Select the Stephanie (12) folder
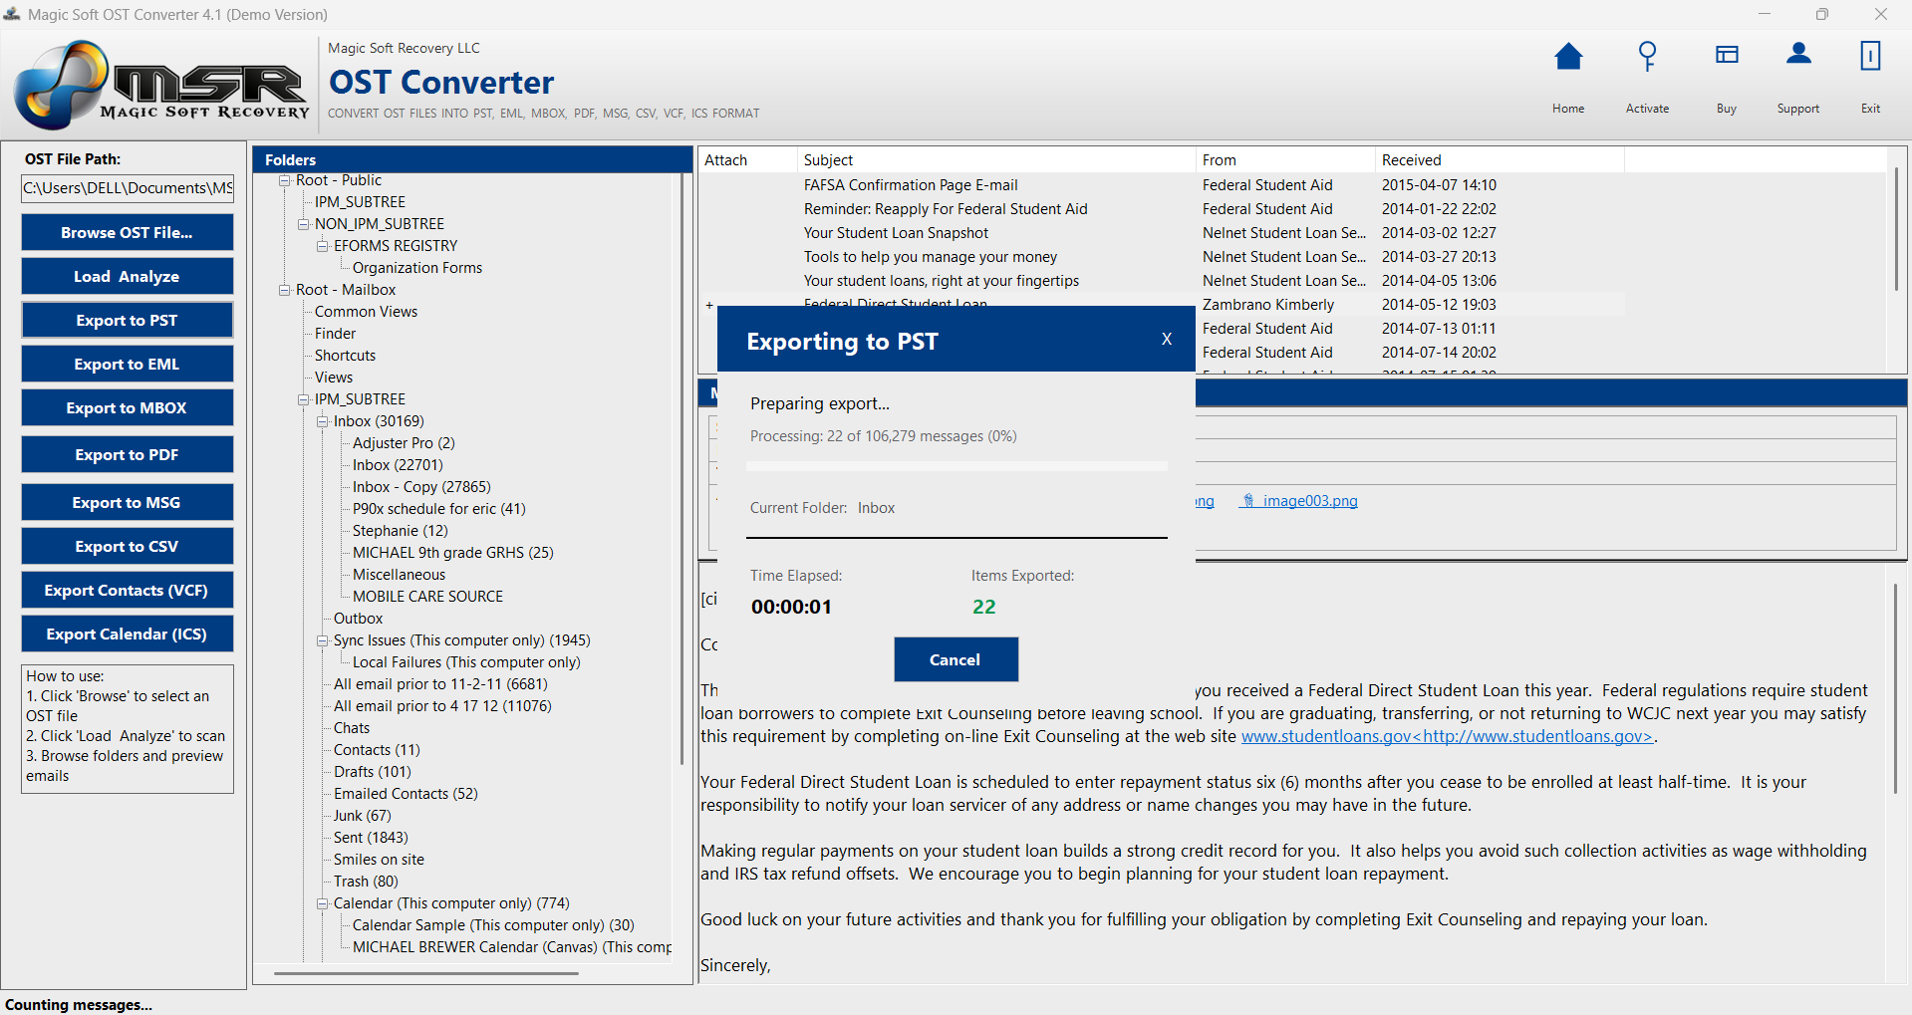 point(401,531)
